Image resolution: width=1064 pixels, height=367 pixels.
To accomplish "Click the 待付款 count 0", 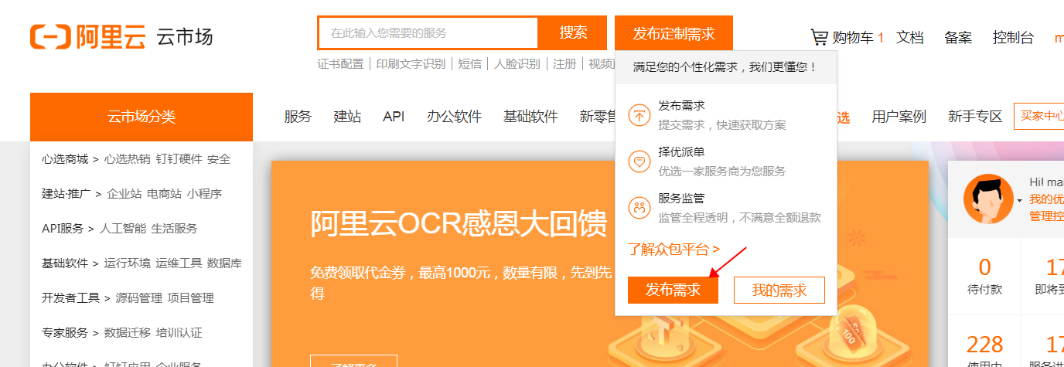I will (x=984, y=267).
